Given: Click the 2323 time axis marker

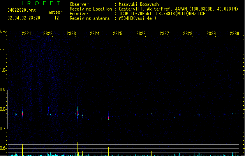Looking at the screenshot, I should pos(71,33).
